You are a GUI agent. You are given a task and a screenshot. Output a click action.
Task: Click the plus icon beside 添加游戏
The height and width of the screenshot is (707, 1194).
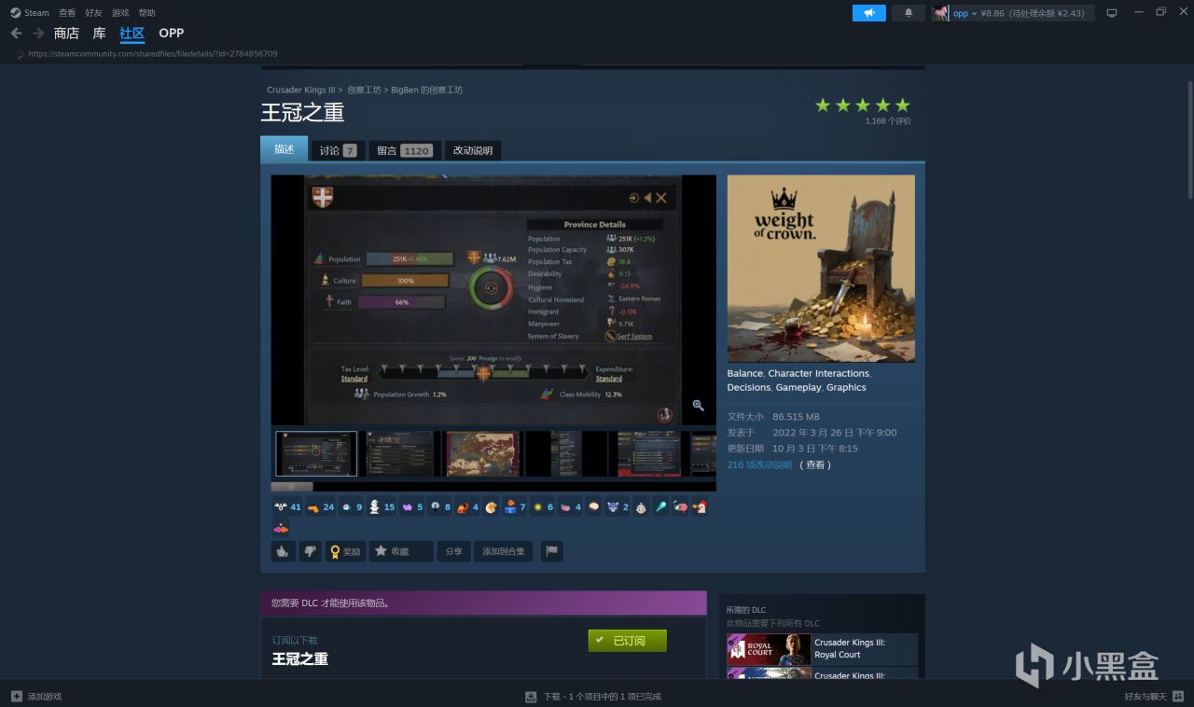coord(16,697)
